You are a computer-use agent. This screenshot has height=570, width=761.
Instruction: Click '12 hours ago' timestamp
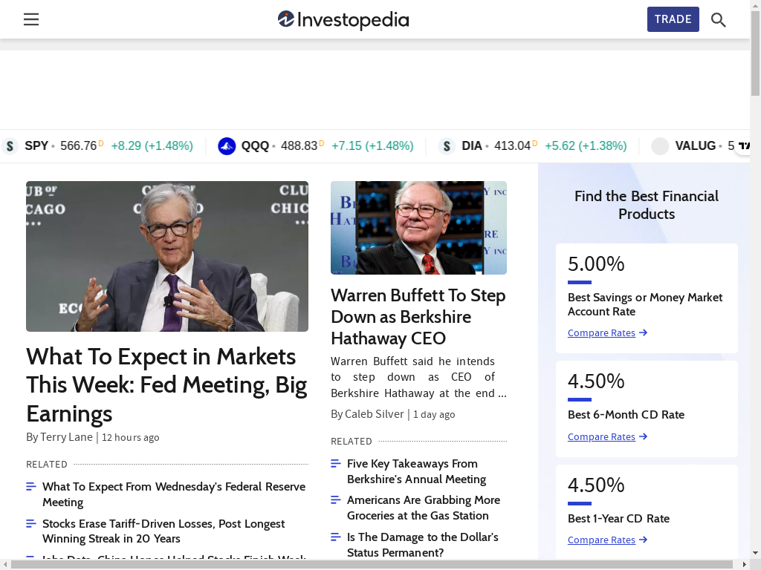coord(131,438)
